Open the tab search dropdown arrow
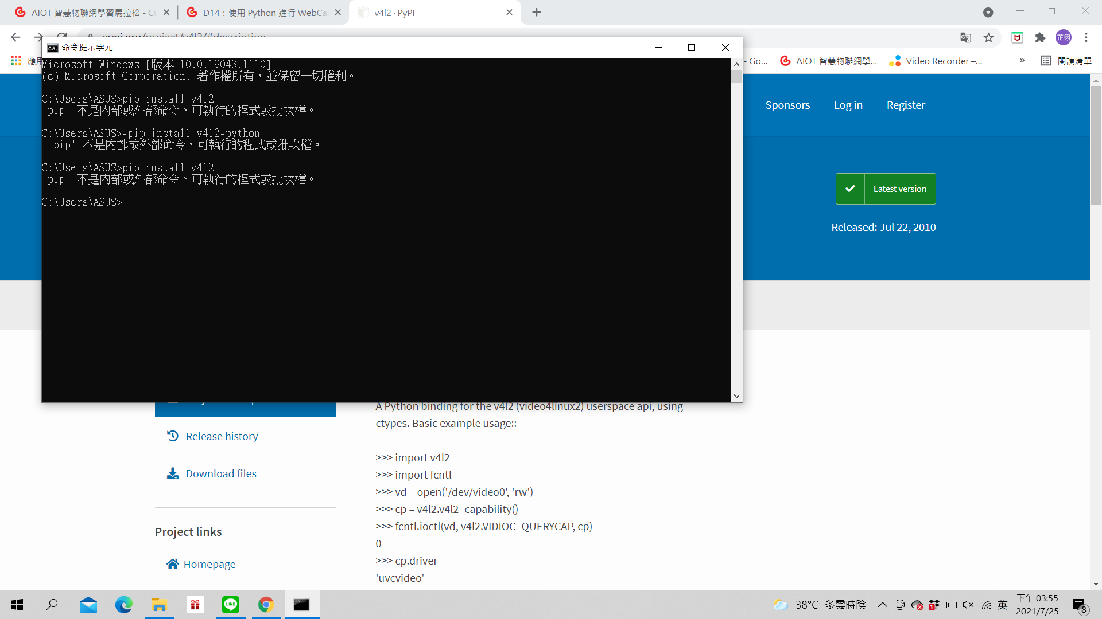Viewport: 1102px width, 619px height. click(988, 13)
